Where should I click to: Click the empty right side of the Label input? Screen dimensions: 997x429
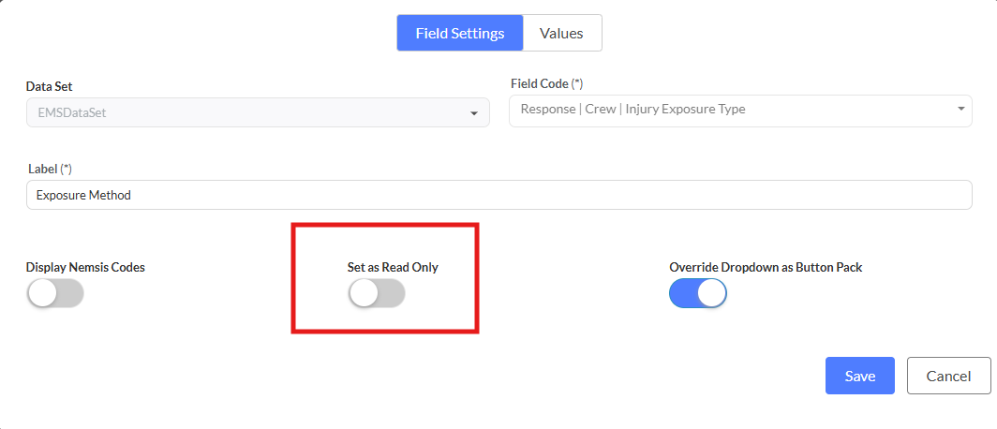click(x=843, y=195)
